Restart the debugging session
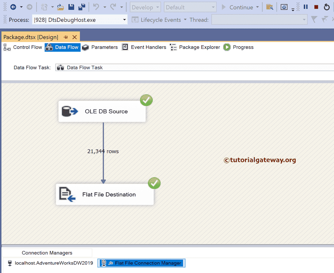The height and width of the screenshot is (273, 334). 327,7
